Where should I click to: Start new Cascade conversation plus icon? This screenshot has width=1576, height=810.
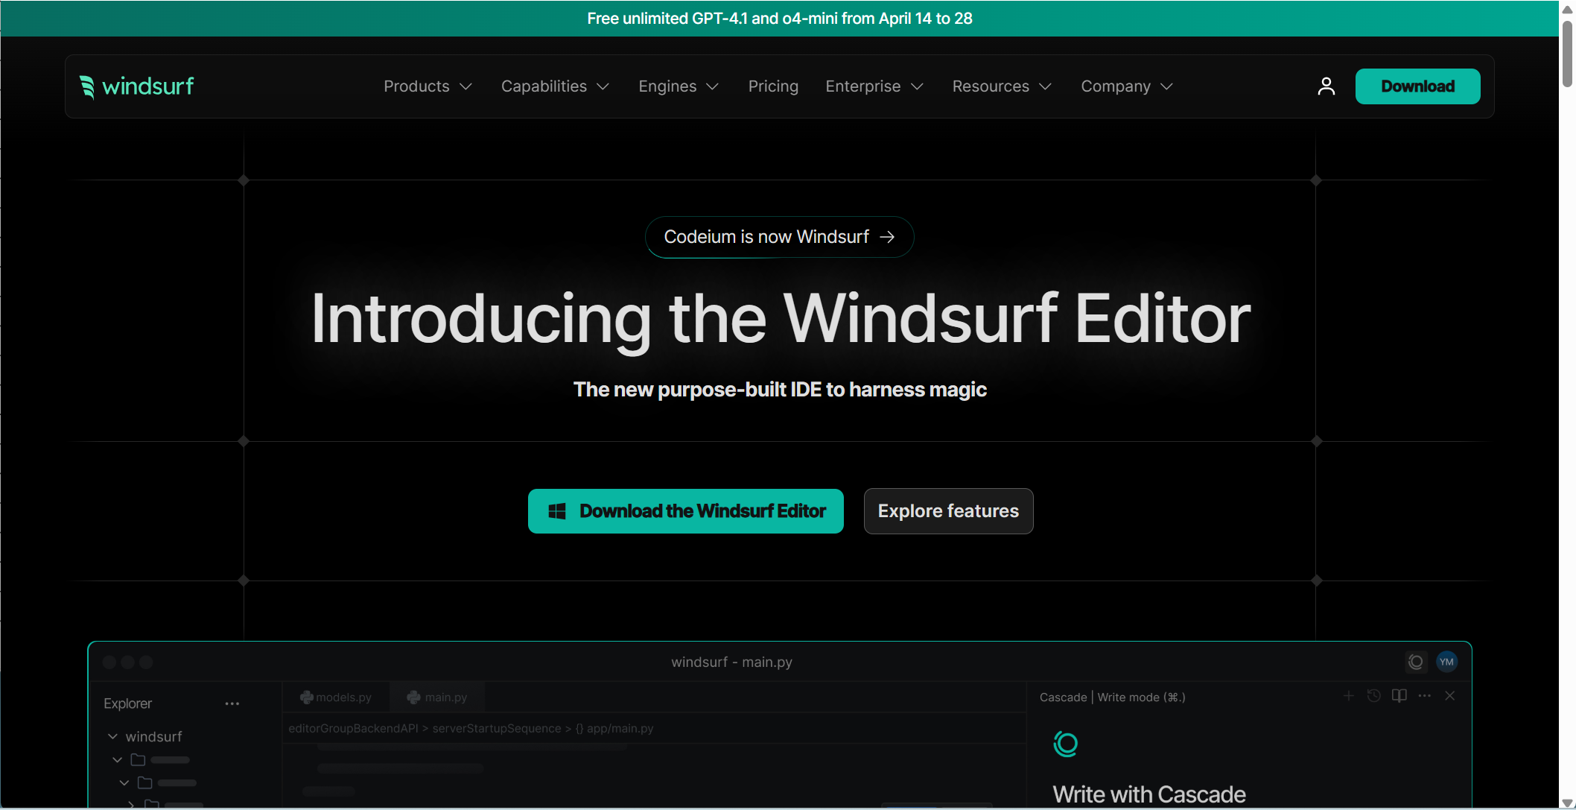coord(1348,696)
